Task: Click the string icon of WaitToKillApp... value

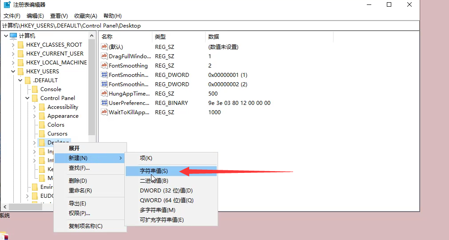Action: [104, 112]
